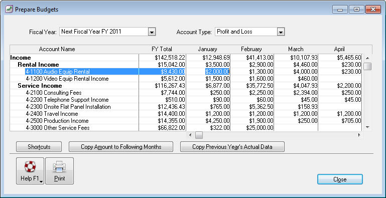Click Video Equip Rental February $1,600.00 cell
This screenshot has width=386, height=198.
(252, 79)
